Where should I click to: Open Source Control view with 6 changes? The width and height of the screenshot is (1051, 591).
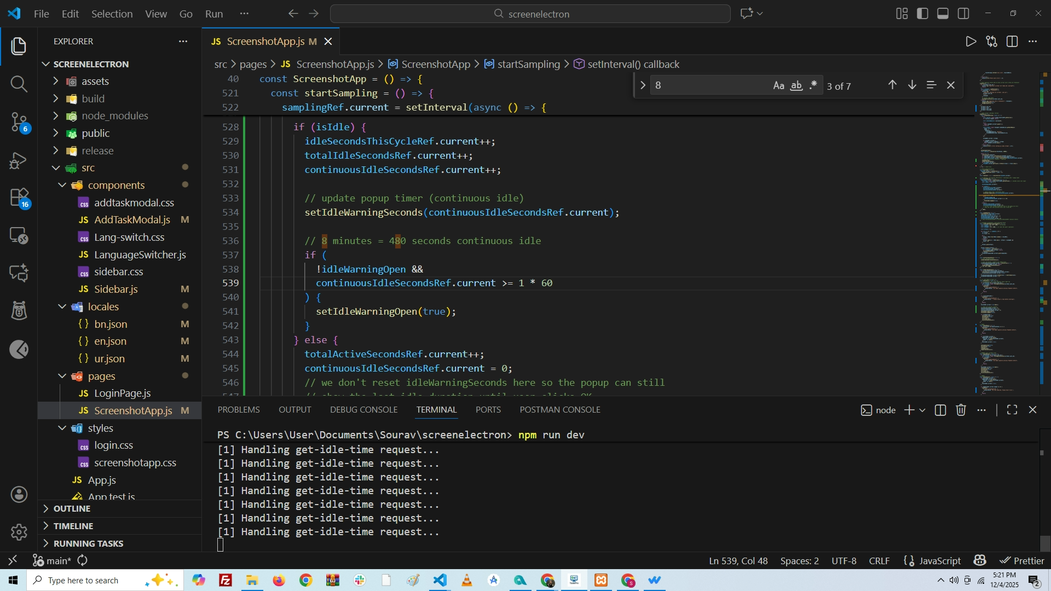pyautogui.click(x=19, y=121)
